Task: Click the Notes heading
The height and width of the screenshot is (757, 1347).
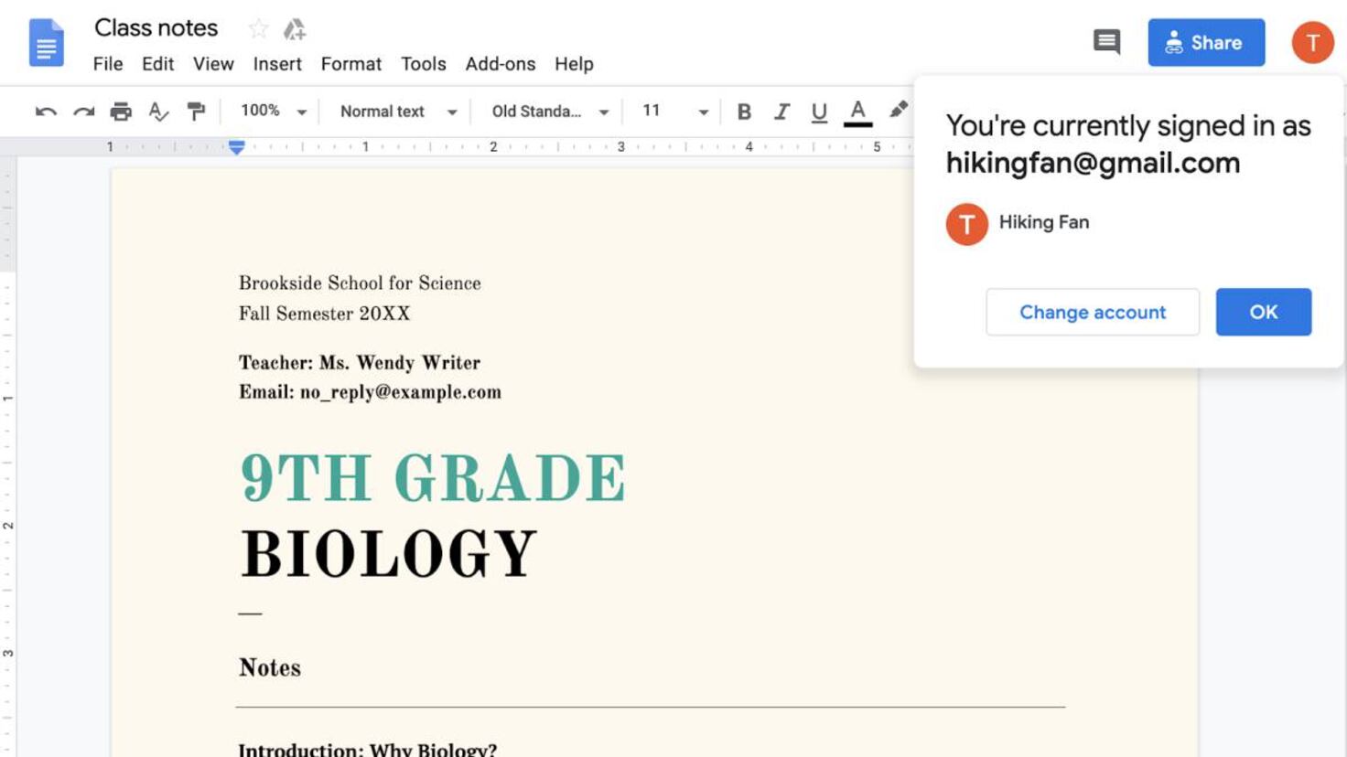Action: click(x=270, y=667)
